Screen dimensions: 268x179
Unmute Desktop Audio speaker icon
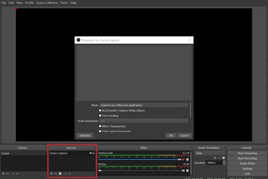click(x=183, y=160)
